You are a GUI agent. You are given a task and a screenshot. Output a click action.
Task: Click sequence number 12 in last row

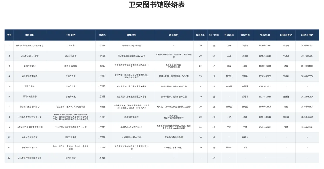(9, 158)
